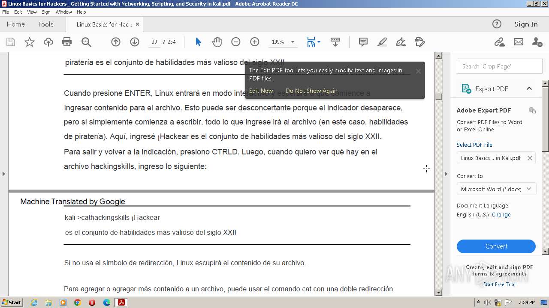Open fit page options arrow

point(319,42)
